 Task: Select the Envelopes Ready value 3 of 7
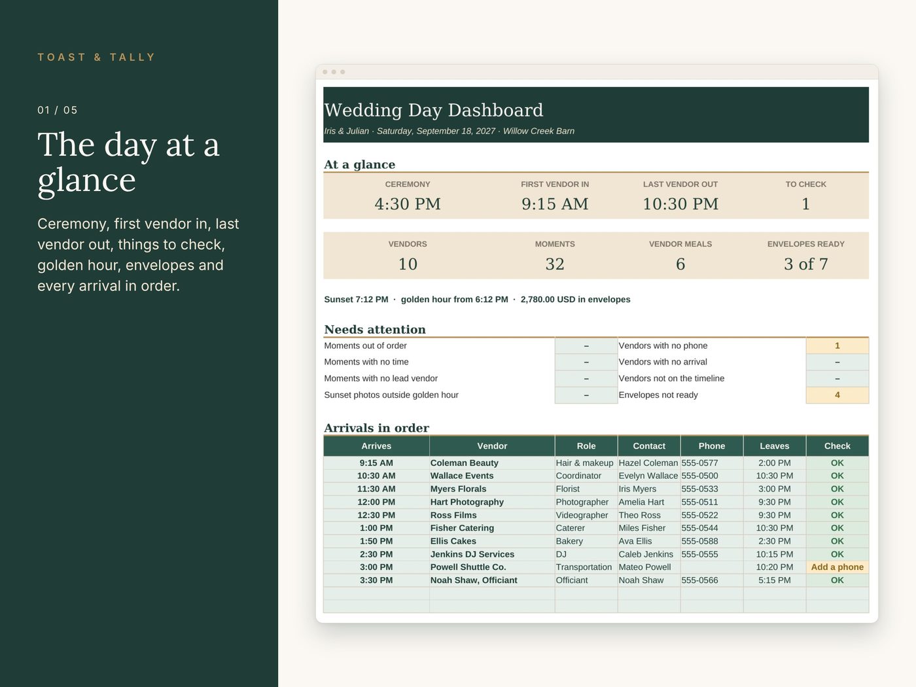806,264
